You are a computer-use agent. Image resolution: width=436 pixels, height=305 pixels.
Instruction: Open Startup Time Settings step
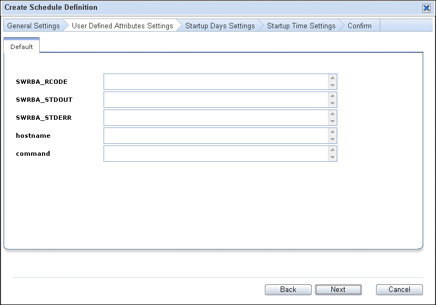click(x=301, y=26)
